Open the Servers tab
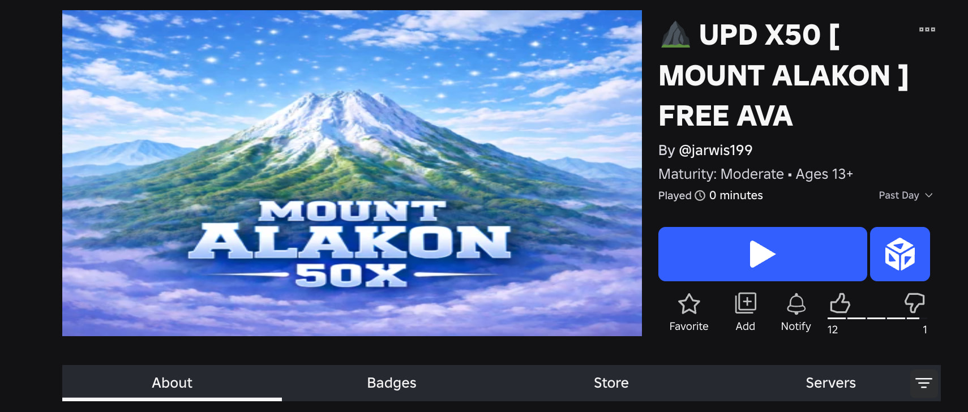968x412 pixels. pos(830,383)
